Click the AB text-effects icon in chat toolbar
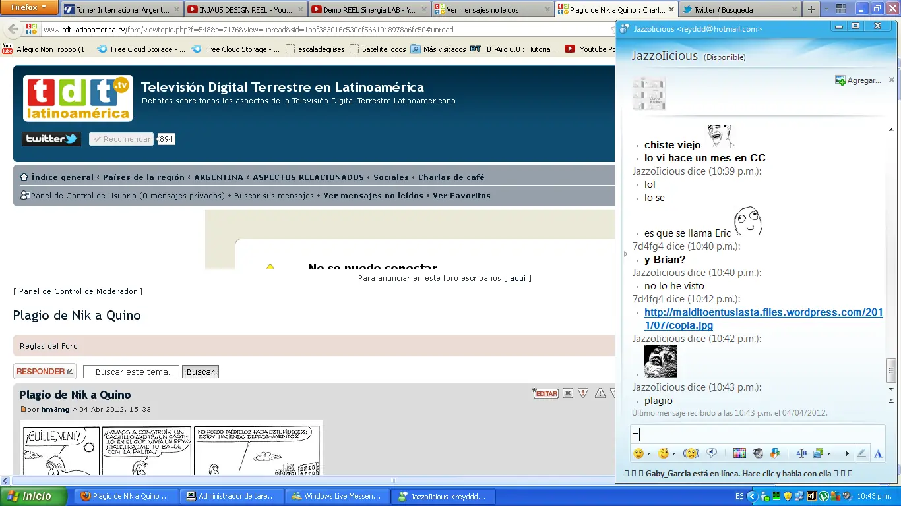Image resolution: width=901 pixels, height=506 pixels. coord(801,453)
